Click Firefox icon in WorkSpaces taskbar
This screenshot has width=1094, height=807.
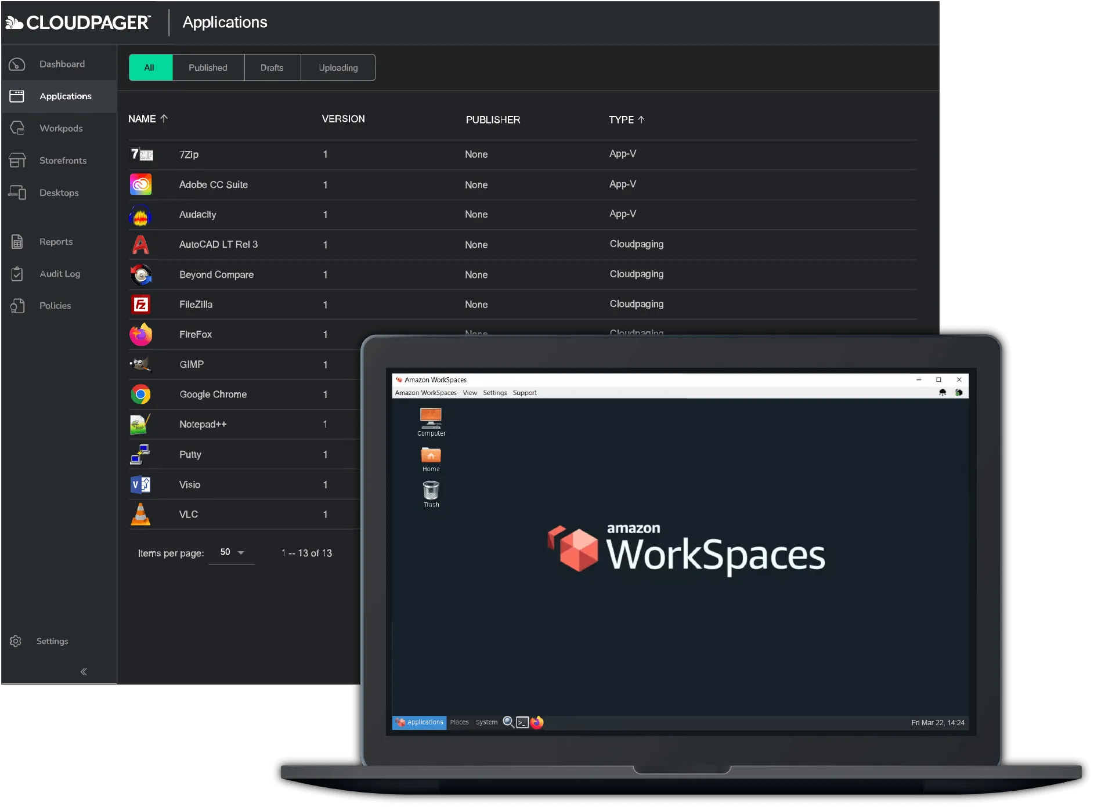[x=537, y=722]
